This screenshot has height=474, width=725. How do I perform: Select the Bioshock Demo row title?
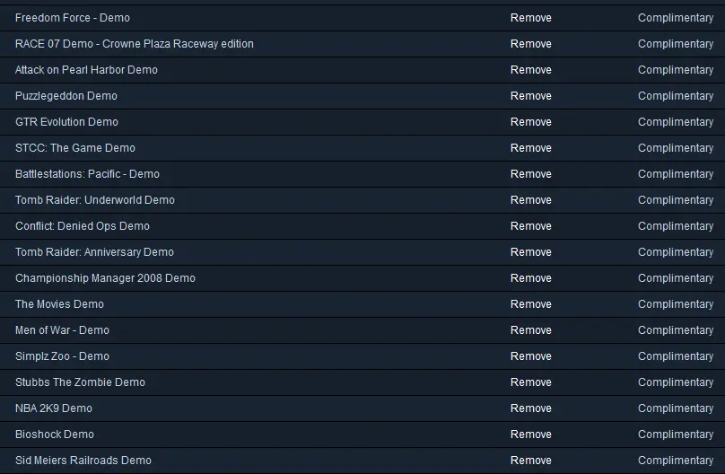(x=55, y=434)
